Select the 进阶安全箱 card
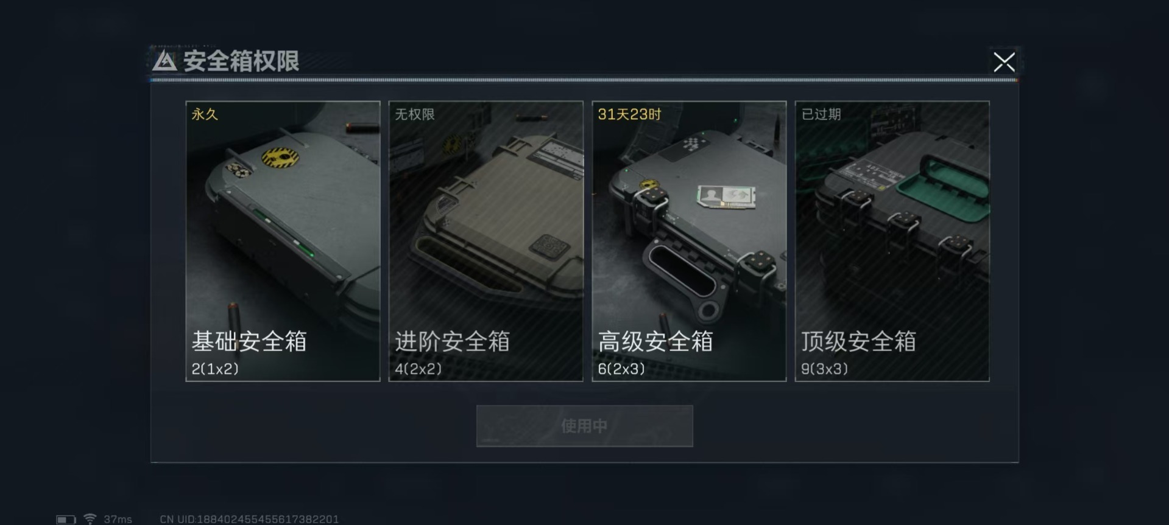Image resolution: width=1169 pixels, height=525 pixels. coord(486,241)
